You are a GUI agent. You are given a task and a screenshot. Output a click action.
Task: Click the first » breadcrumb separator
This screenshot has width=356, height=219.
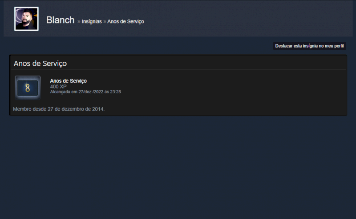pos(79,21)
